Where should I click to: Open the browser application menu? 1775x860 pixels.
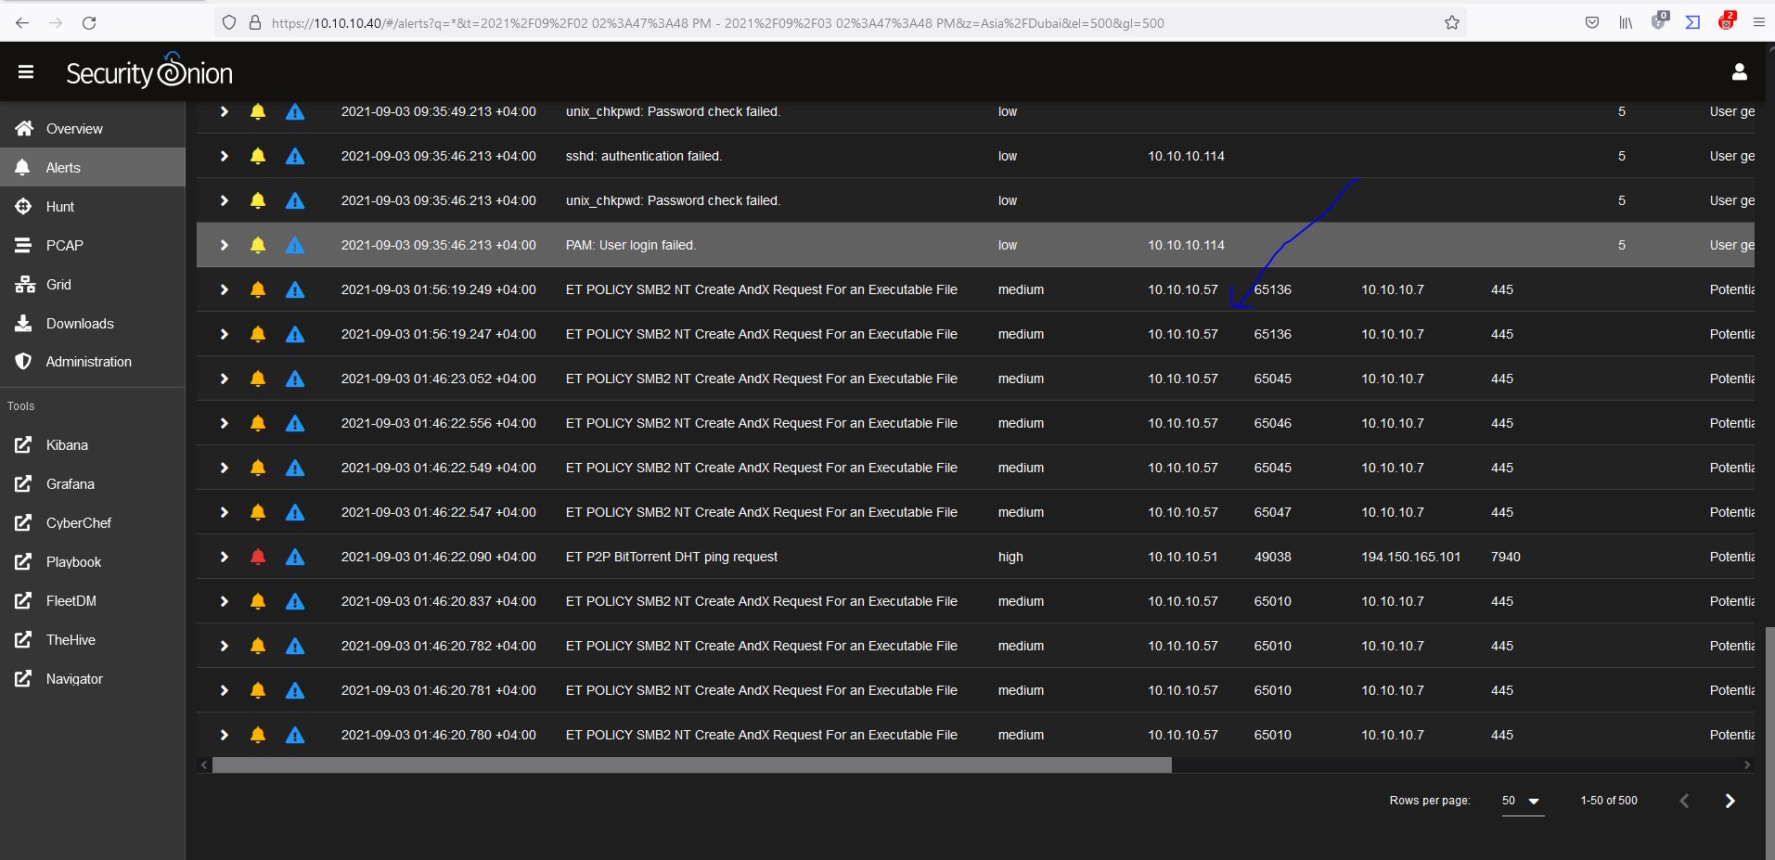click(1759, 22)
